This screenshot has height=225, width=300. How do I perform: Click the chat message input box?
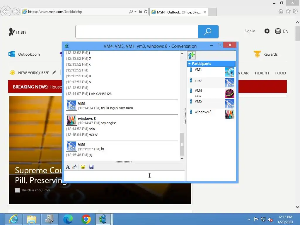coord(124,175)
